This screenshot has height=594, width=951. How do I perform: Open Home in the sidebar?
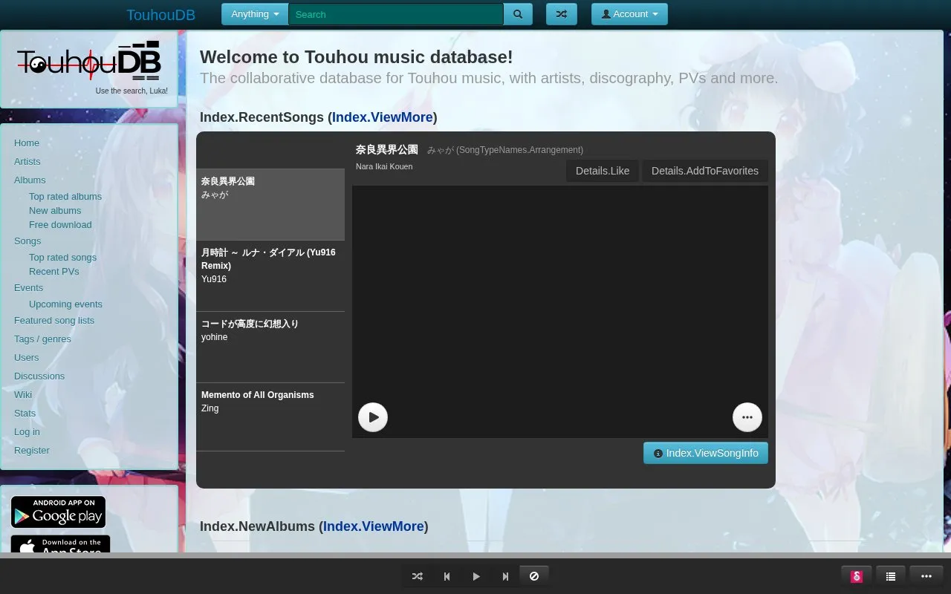tap(27, 143)
